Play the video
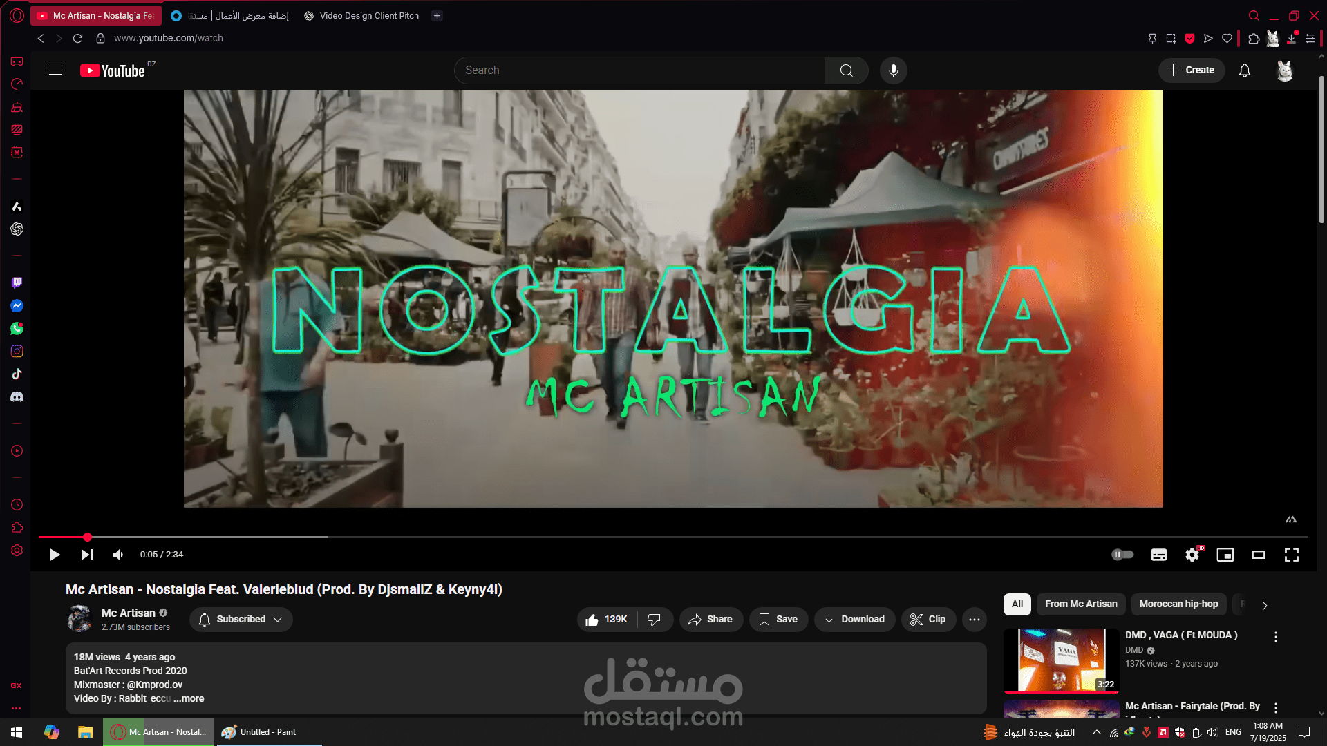The width and height of the screenshot is (1327, 746). (x=54, y=555)
